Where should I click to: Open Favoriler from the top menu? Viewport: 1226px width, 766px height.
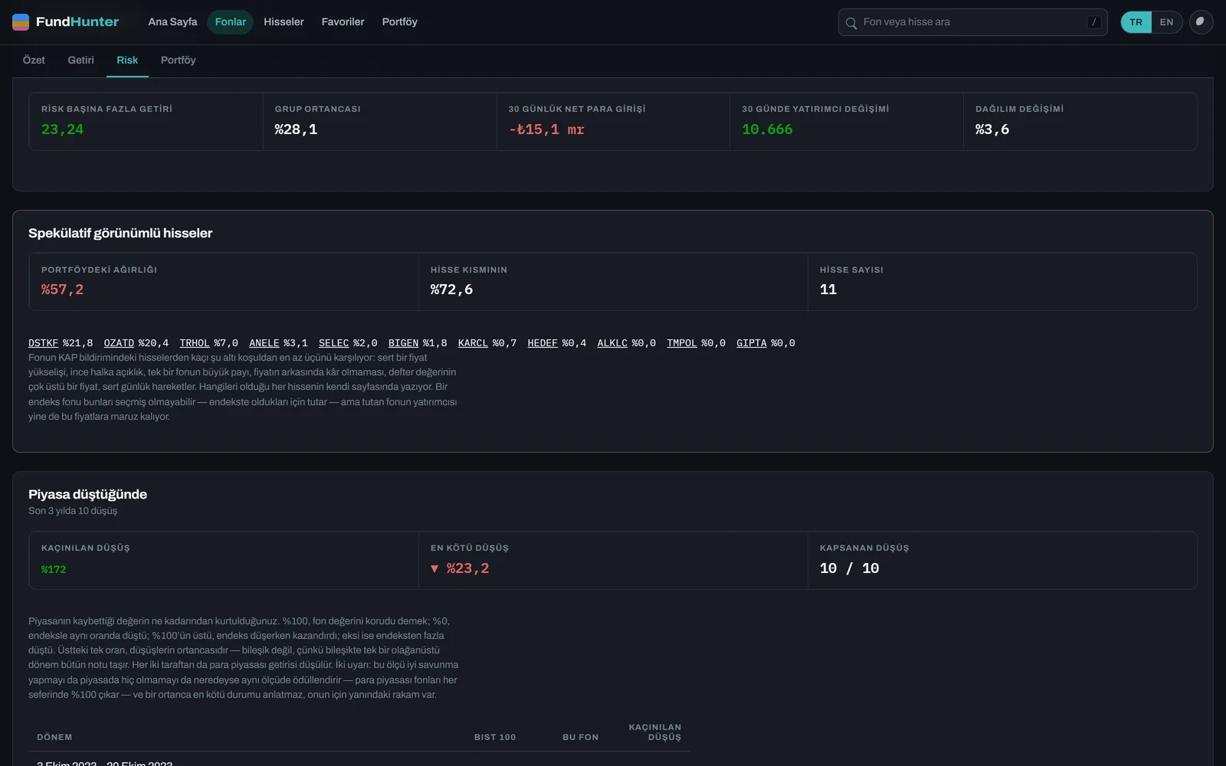[343, 21]
